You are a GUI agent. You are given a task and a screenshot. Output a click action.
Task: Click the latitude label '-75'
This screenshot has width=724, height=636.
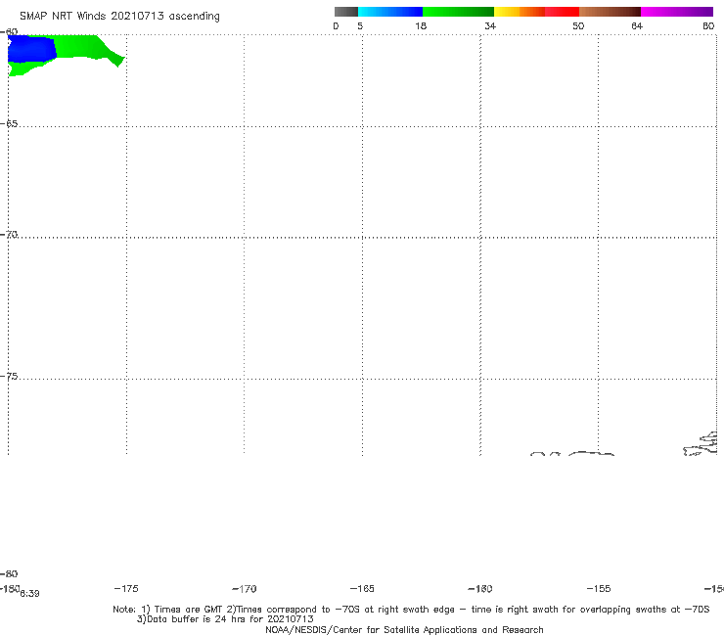(x=9, y=377)
